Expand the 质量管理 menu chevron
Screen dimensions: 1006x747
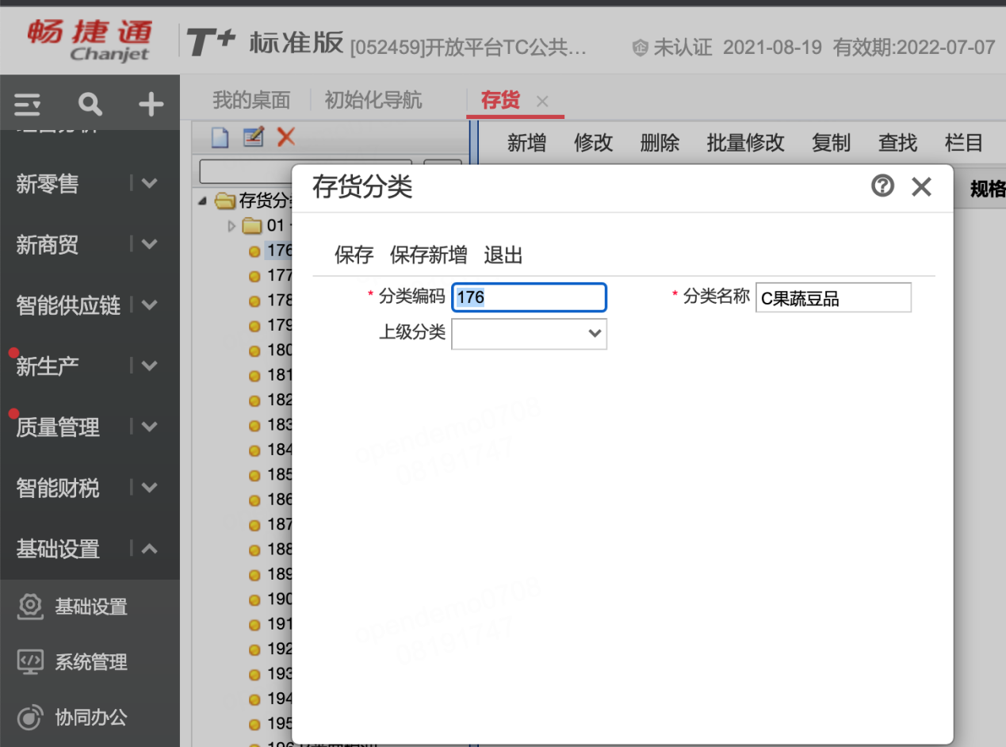[149, 427]
